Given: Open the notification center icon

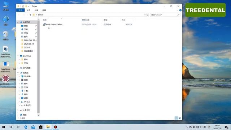Looking at the screenshot, I should (x=226, y=127).
